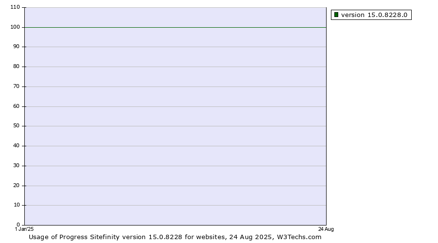The image size is (438, 243).
Task: Click the y-axis label '110'
Action: 15,7
